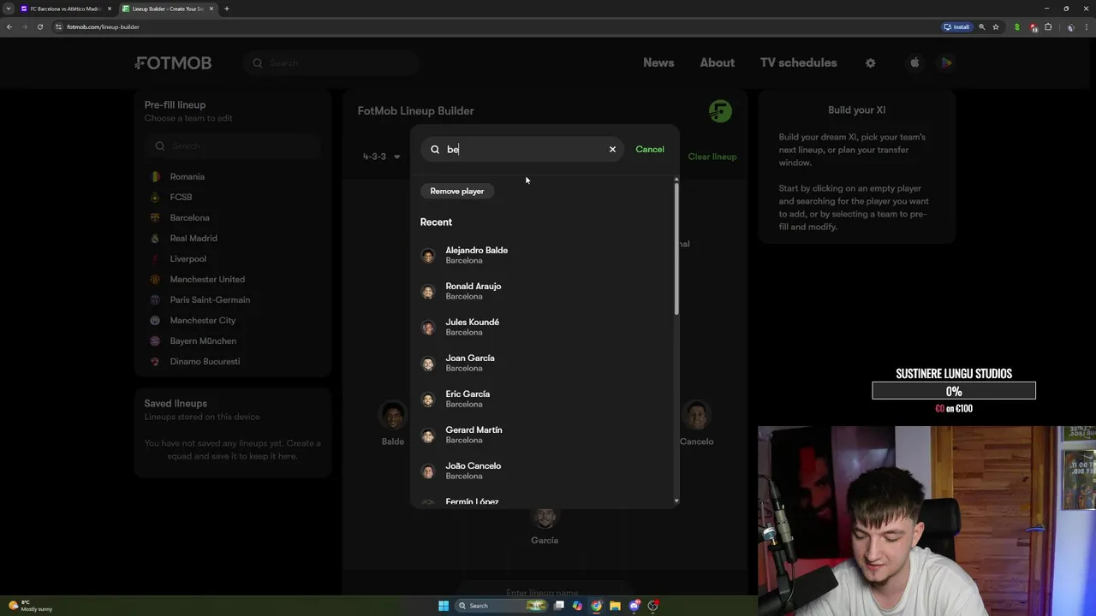
Task: Click Ronald Araujo's avatar thumbnail
Action: pyautogui.click(x=428, y=292)
